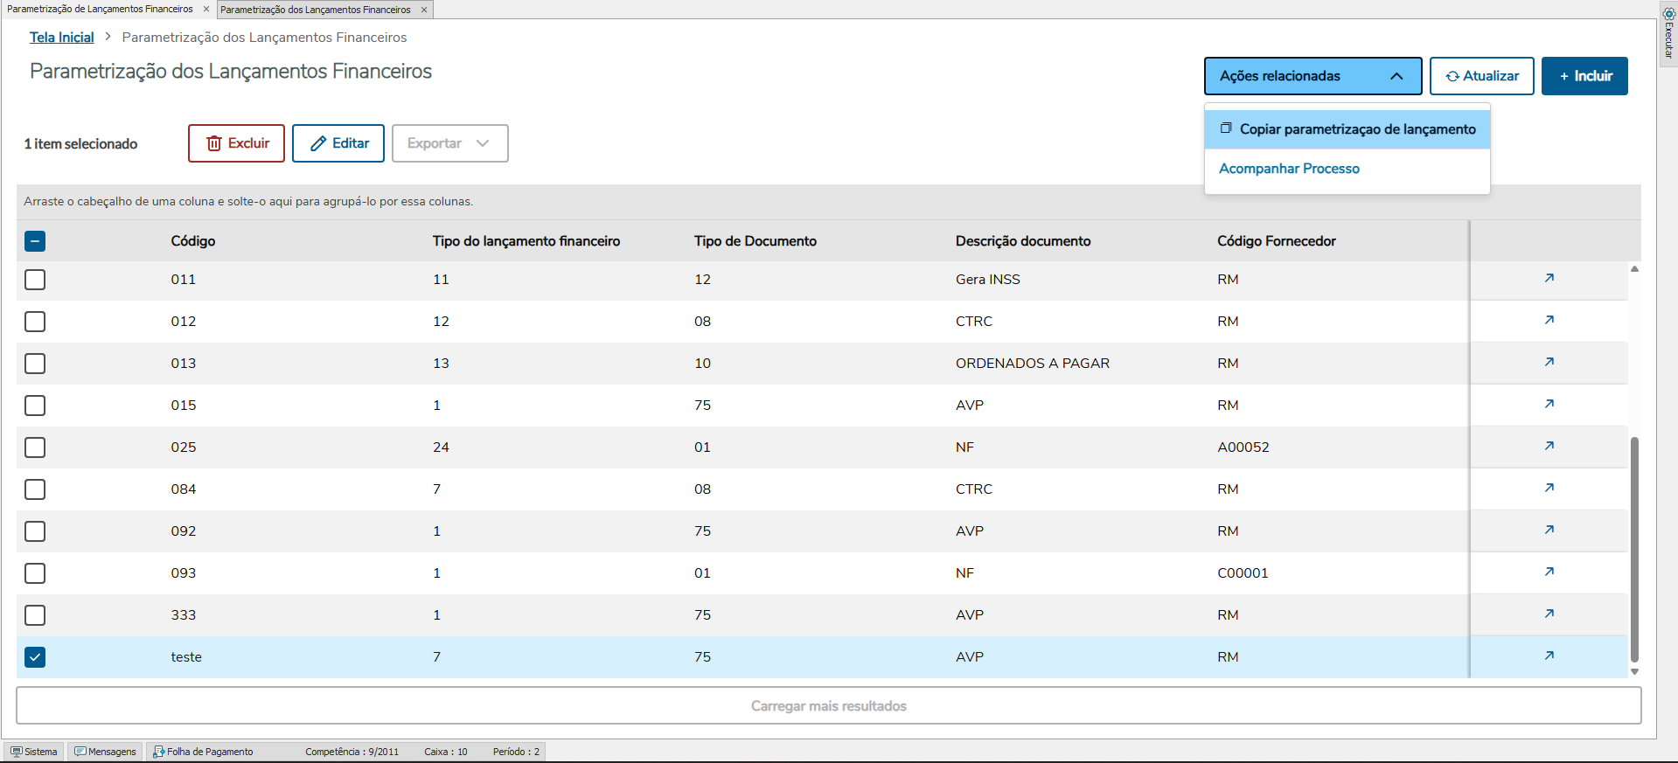Click the Incluir button
The height and width of the screenshot is (763, 1678).
coord(1584,76)
